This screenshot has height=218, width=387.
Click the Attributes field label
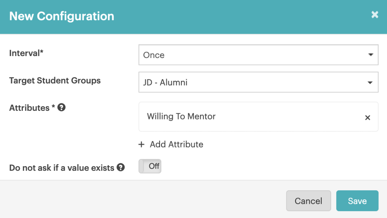click(x=32, y=108)
